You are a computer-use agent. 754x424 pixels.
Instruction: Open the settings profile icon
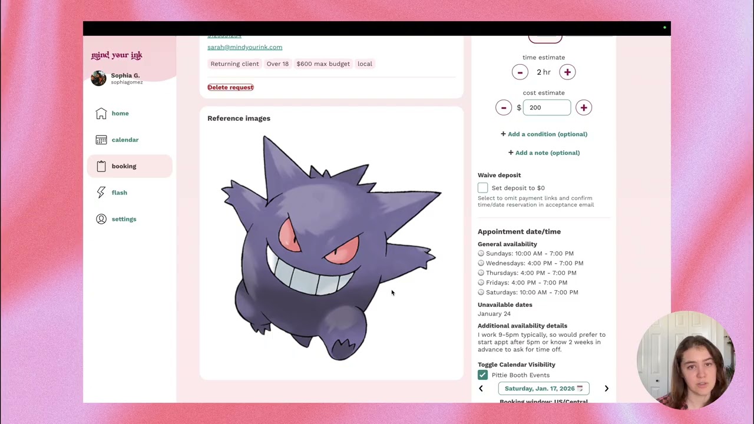click(101, 219)
